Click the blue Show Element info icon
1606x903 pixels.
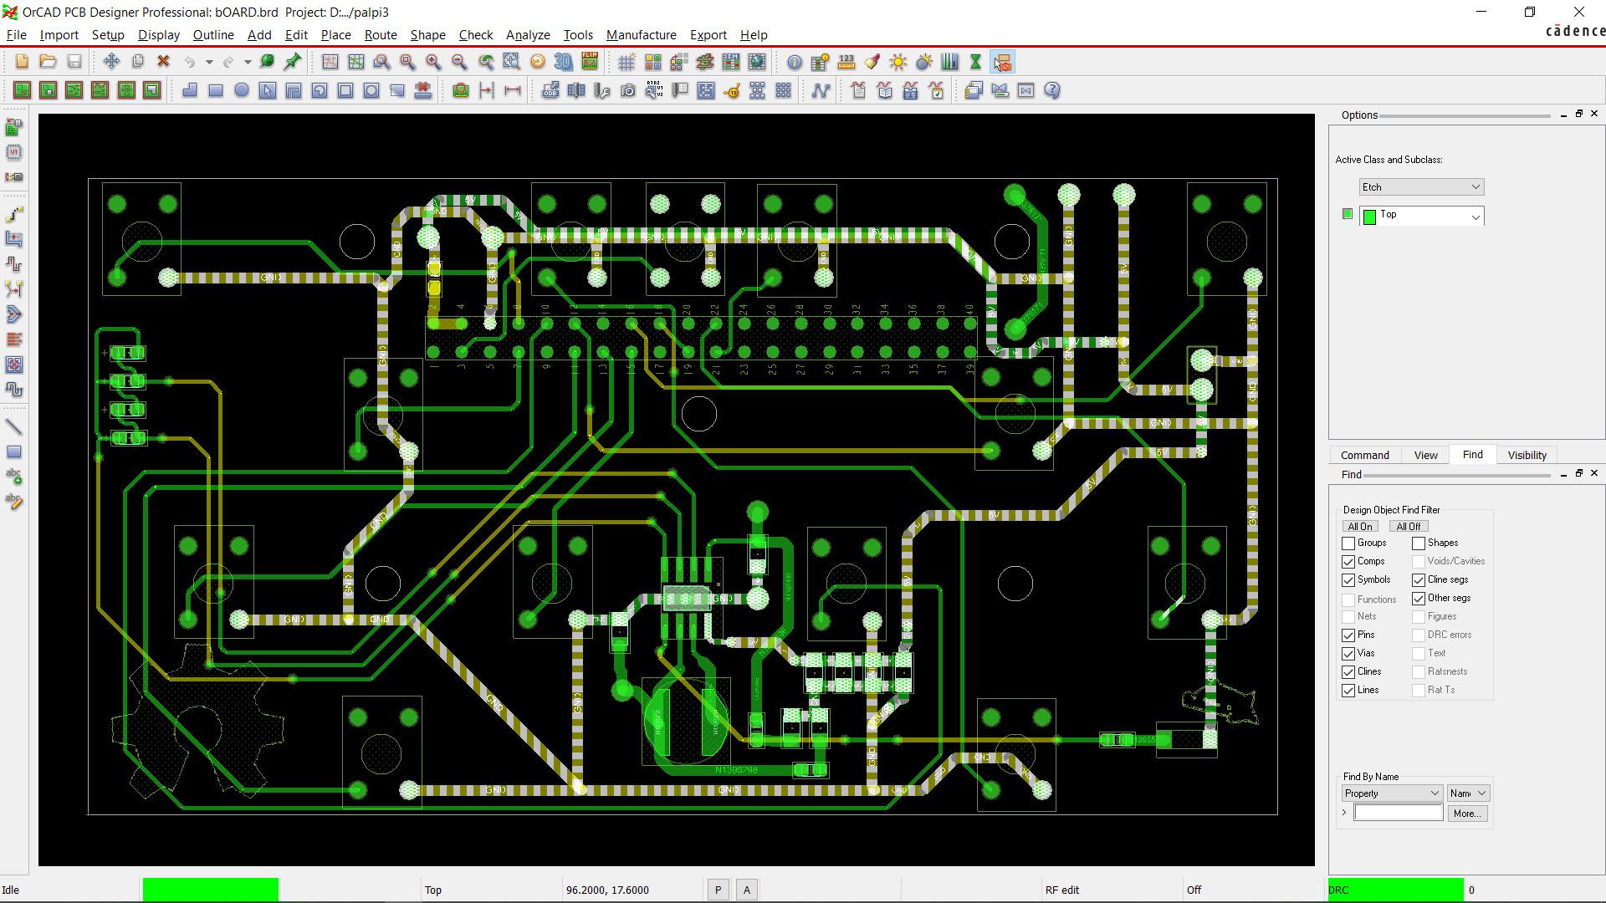(795, 62)
